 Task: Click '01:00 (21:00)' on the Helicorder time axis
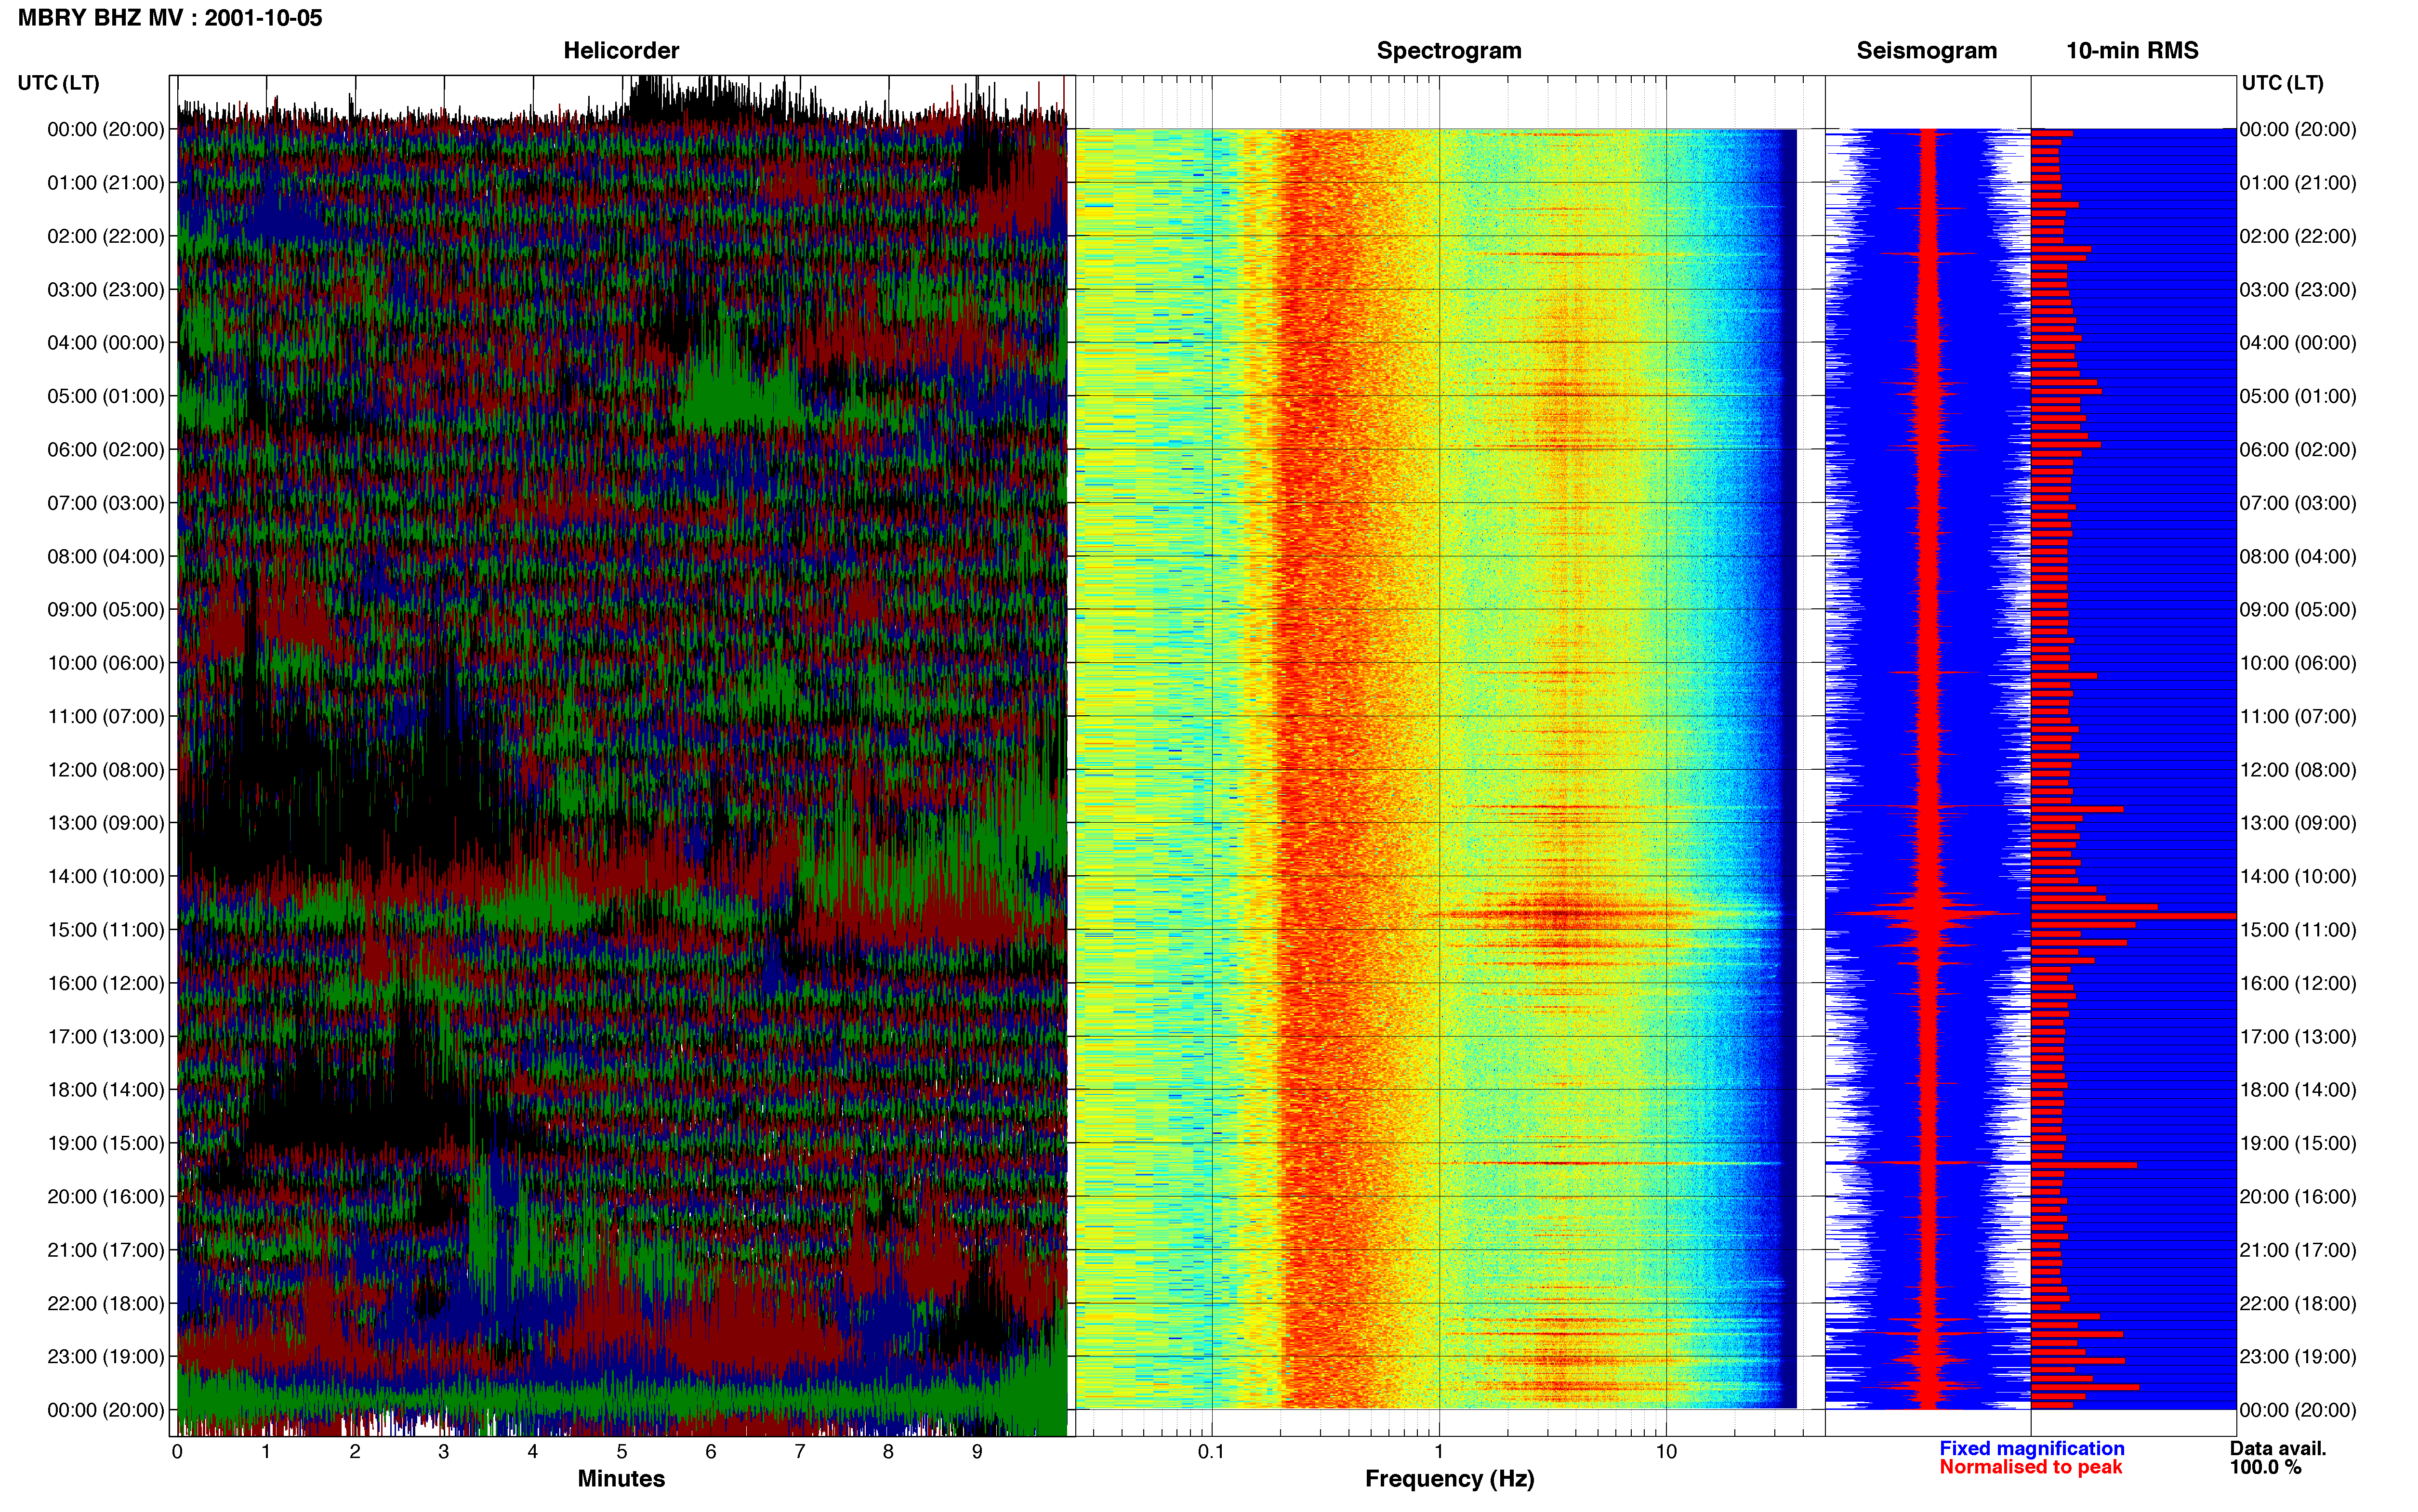[106, 183]
